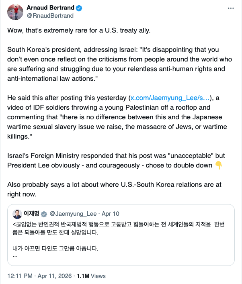
Task: Click 이재명's avatar in the quoted post
Action: [17, 214]
